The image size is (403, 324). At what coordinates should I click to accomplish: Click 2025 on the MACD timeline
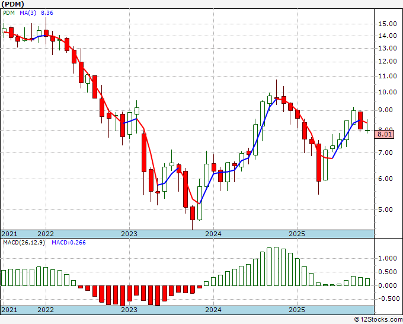click(297, 310)
